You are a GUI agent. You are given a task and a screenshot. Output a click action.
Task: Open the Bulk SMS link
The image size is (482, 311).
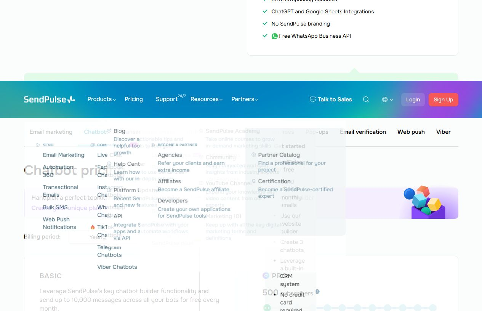(55, 207)
